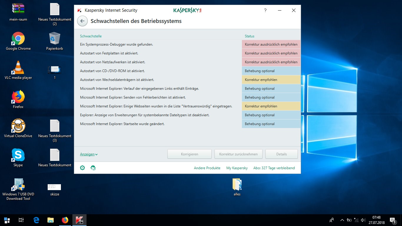Screen dimensions: 402x226
Task: Click Abo: 327 Tage verbleibend link
Action: (274, 168)
